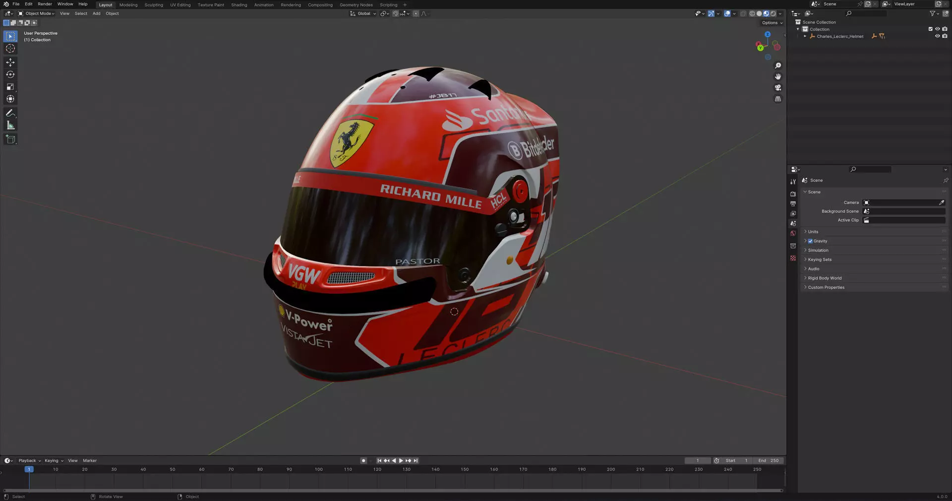The height and width of the screenshot is (501, 952).
Task: Toggle snapping magnet icon
Action: pyautogui.click(x=395, y=13)
